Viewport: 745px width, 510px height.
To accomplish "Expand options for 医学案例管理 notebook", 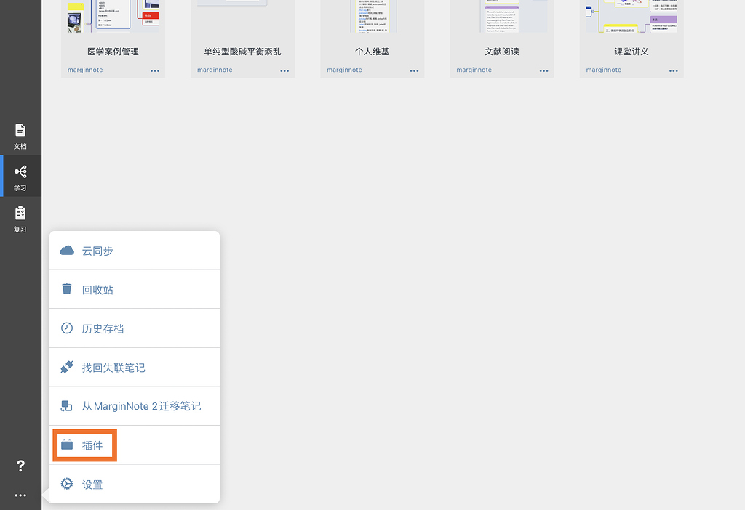I will (x=155, y=70).
